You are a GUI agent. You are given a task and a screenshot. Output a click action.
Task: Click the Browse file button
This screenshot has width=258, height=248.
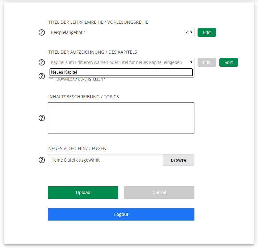pos(179,160)
